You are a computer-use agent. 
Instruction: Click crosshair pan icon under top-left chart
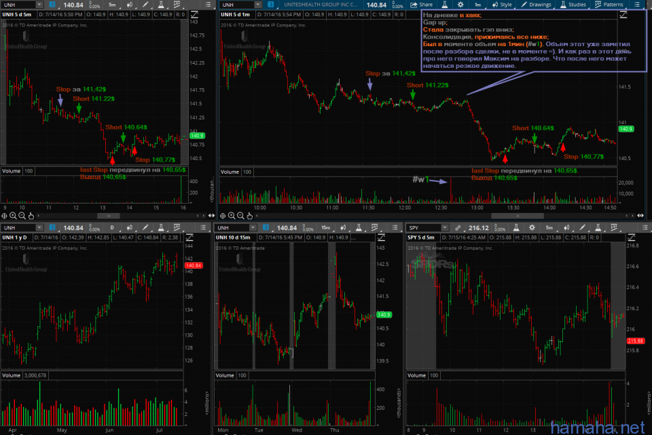(x=5, y=216)
